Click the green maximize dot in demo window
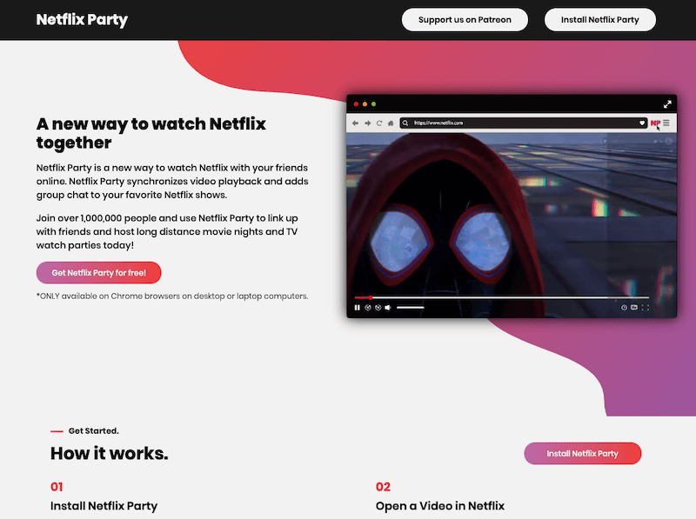Image resolution: width=696 pixels, height=519 pixels. point(374,104)
